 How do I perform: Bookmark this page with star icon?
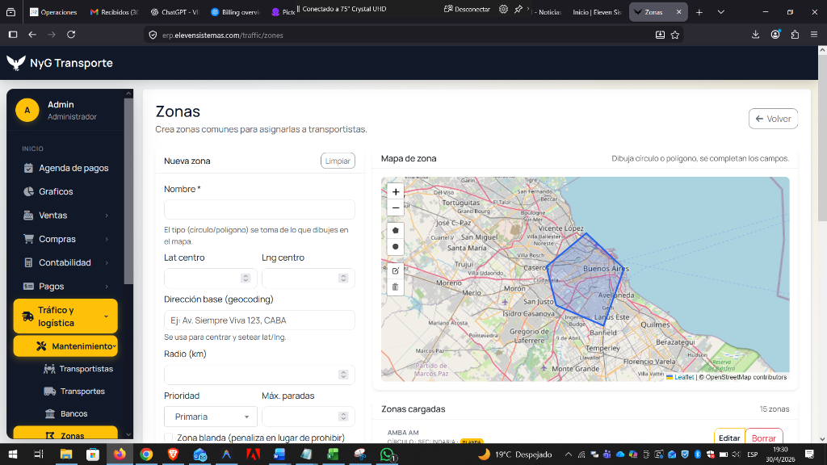tap(675, 35)
